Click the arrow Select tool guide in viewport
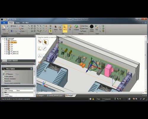Image resolution: width=148 pixels, height=119 pixels. 45,42
